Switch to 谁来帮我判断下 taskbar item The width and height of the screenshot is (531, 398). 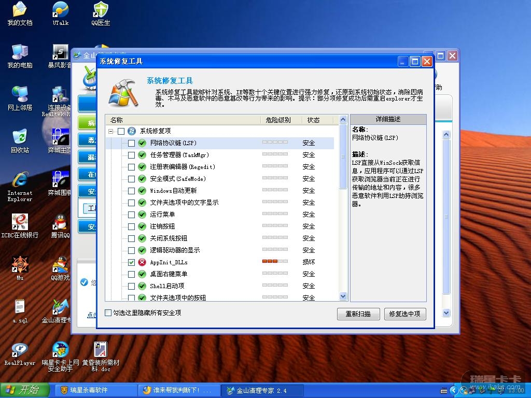pyautogui.click(x=179, y=390)
